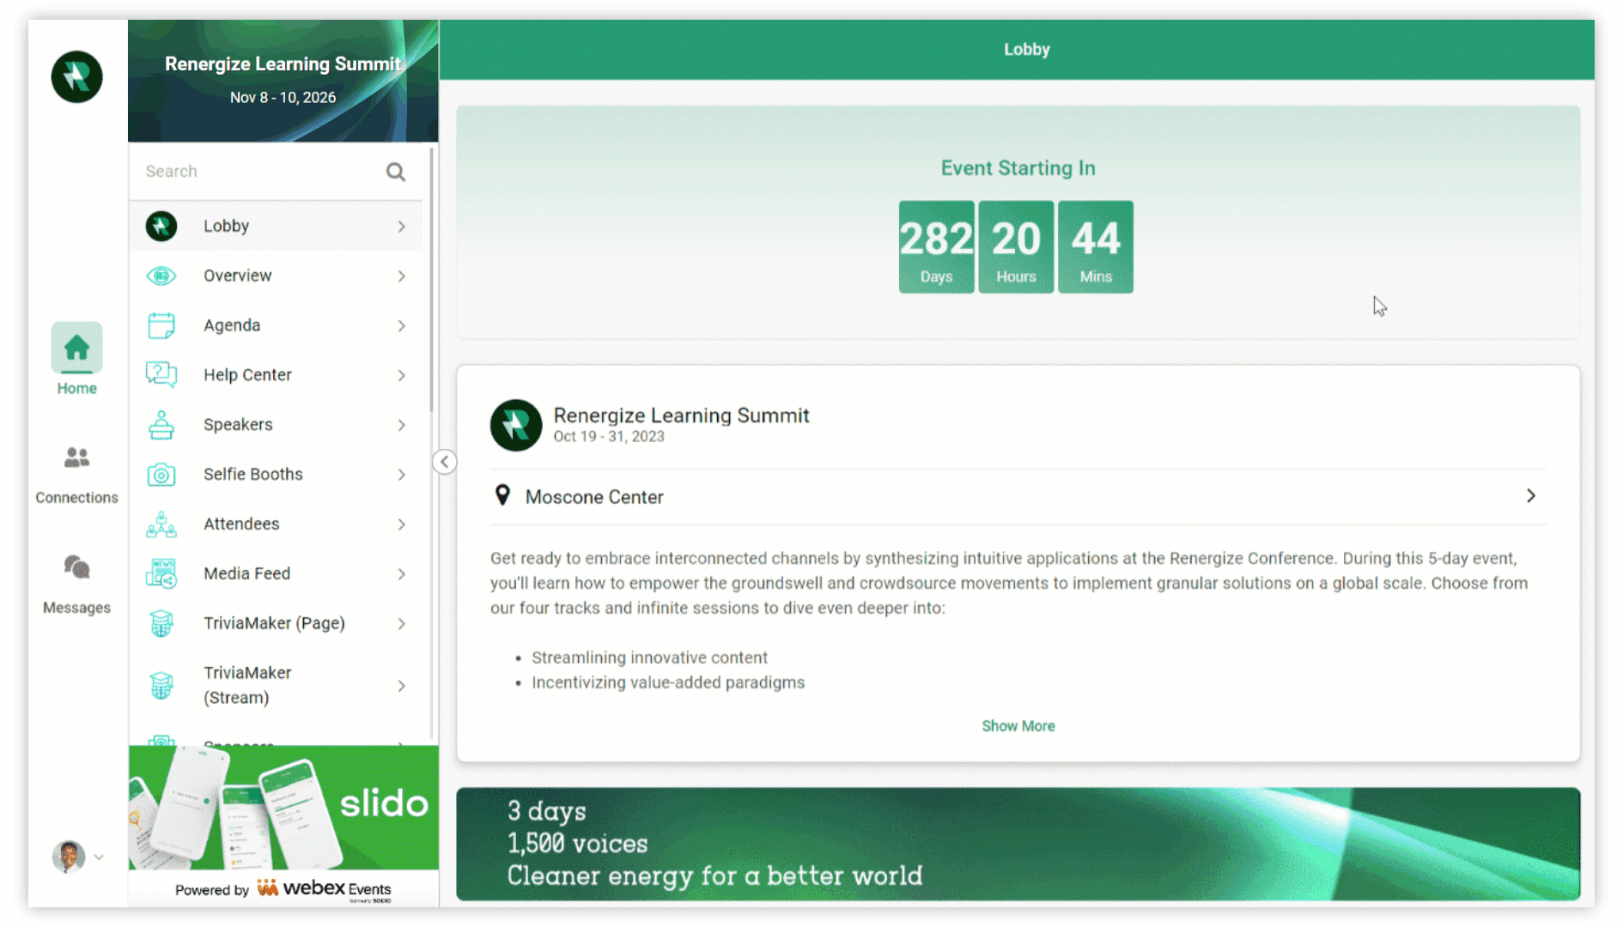Click the Media Feed news icon
This screenshot has width=1623, height=927.
coord(161,573)
